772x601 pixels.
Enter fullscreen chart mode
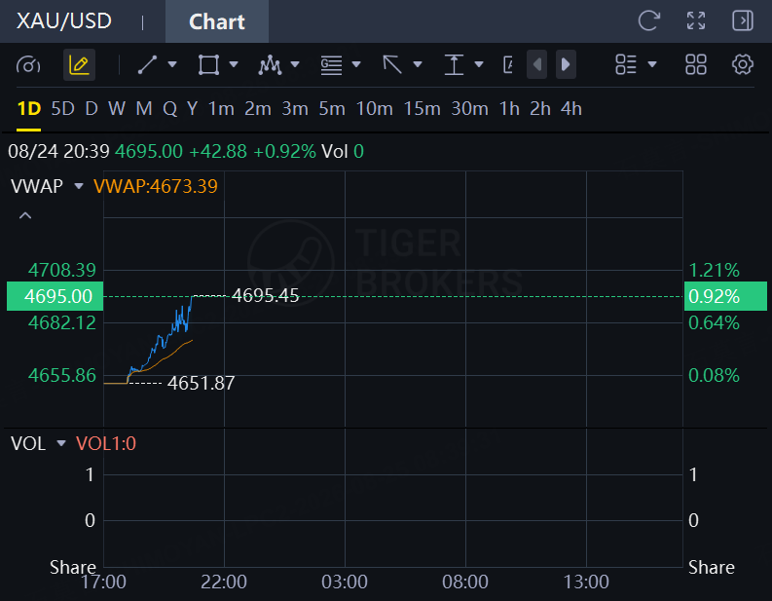point(696,21)
